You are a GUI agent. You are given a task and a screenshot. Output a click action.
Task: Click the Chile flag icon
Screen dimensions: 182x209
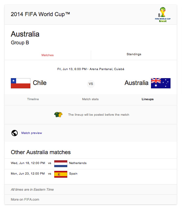20,83
